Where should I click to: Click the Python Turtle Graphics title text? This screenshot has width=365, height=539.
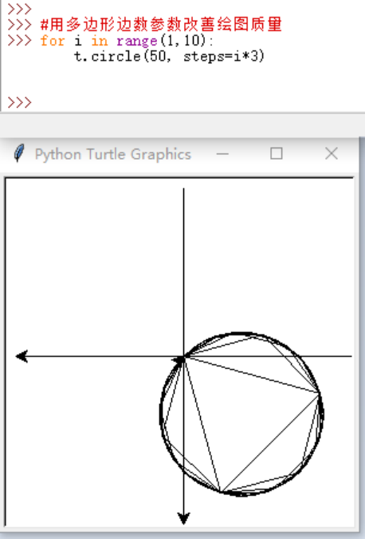113,154
